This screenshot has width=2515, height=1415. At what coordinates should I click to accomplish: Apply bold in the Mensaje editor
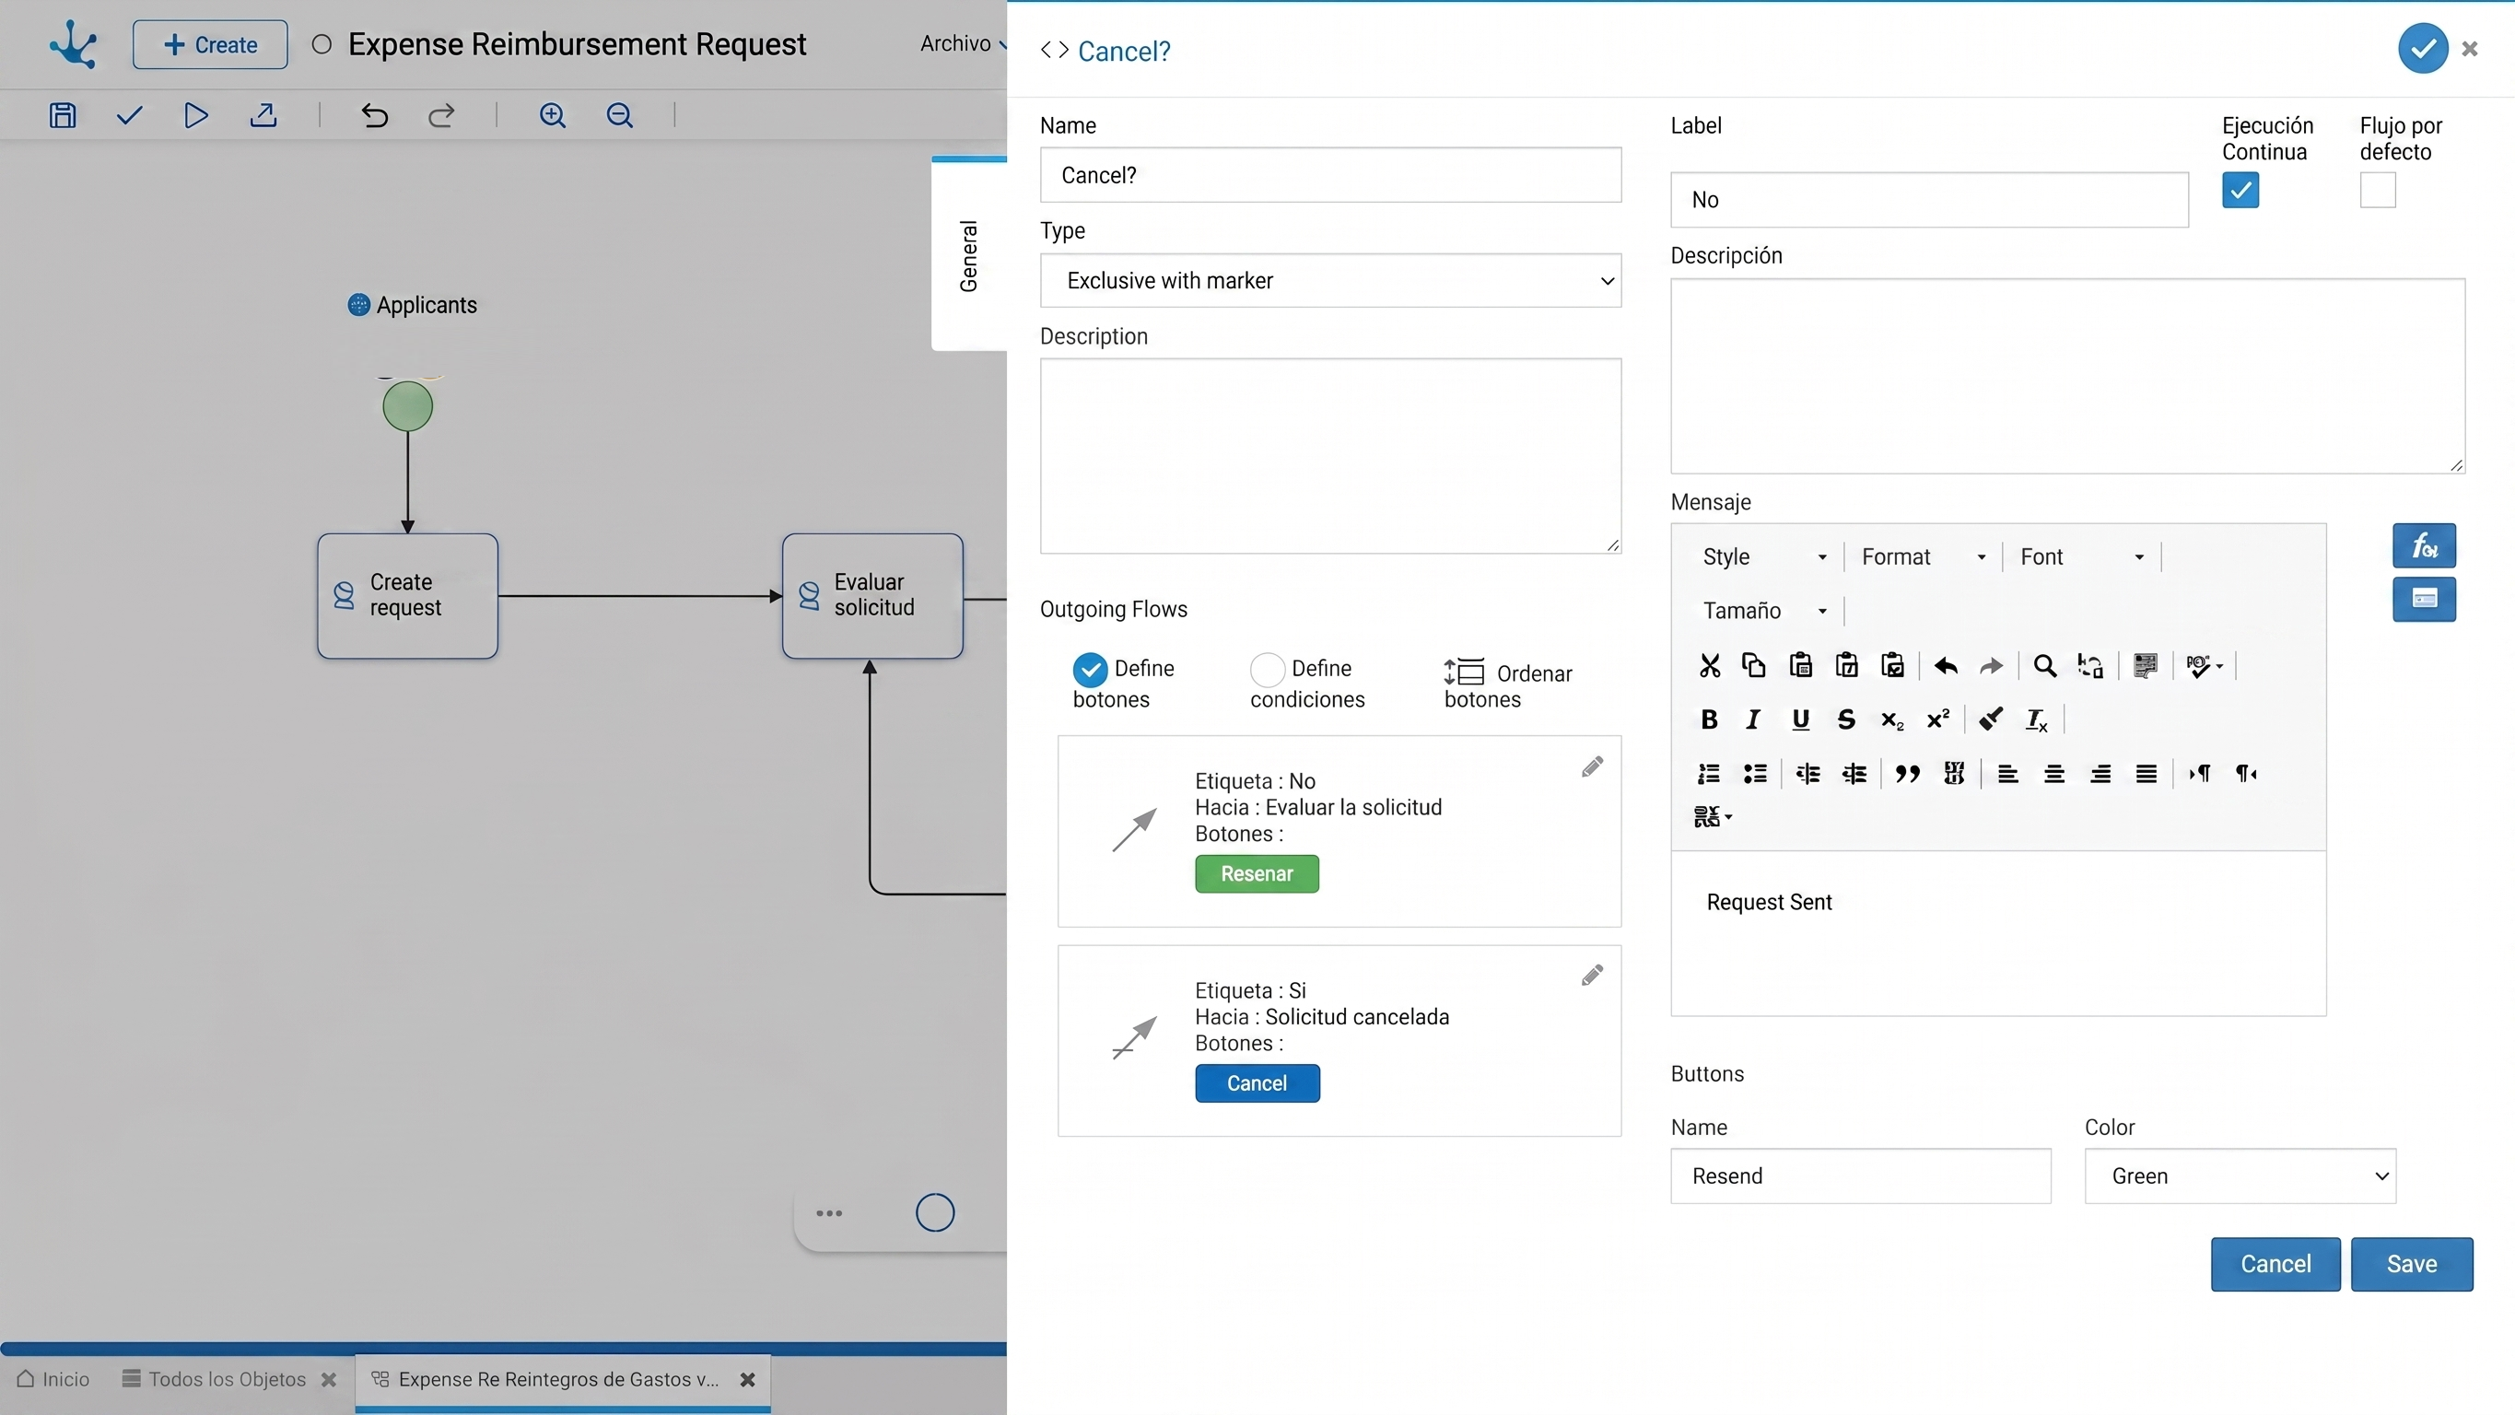pyautogui.click(x=1709, y=719)
